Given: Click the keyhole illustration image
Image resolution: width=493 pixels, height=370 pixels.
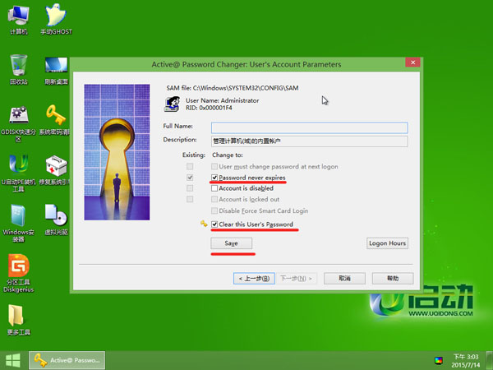Looking at the screenshot, I should pos(117,152).
